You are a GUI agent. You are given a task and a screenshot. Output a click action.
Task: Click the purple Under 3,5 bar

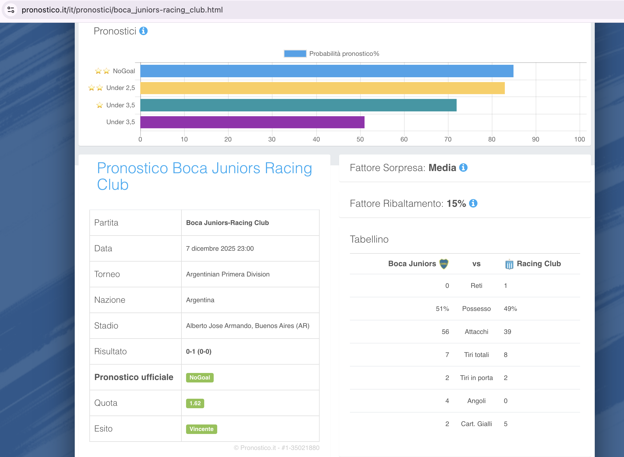(252, 122)
